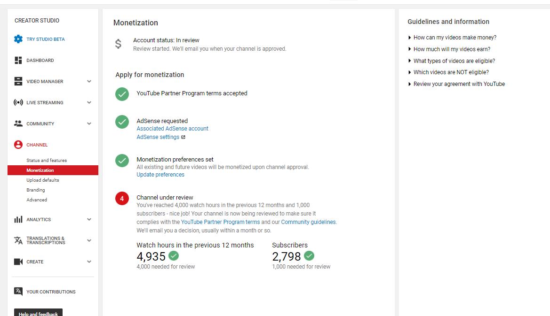Open Branding submenu item
The width and height of the screenshot is (550, 316).
click(x=36, y=190)
